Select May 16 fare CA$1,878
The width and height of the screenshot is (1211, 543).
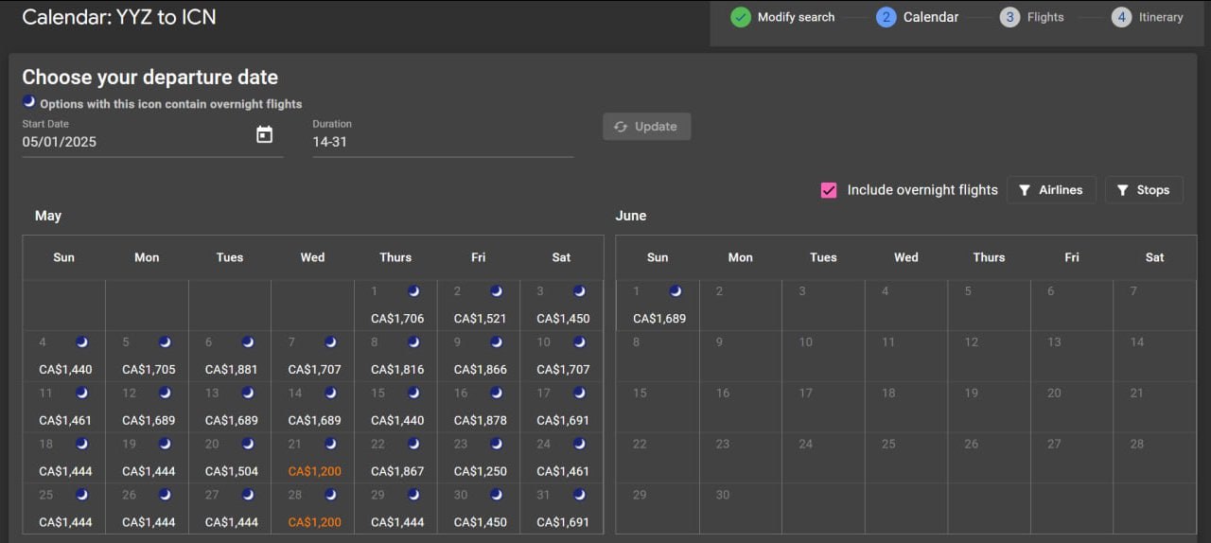click(x=481, y=420)
